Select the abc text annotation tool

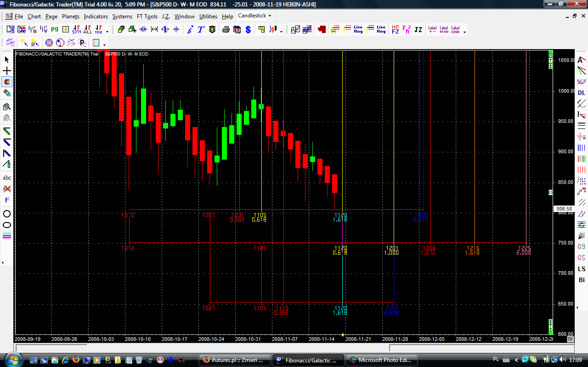7,178
